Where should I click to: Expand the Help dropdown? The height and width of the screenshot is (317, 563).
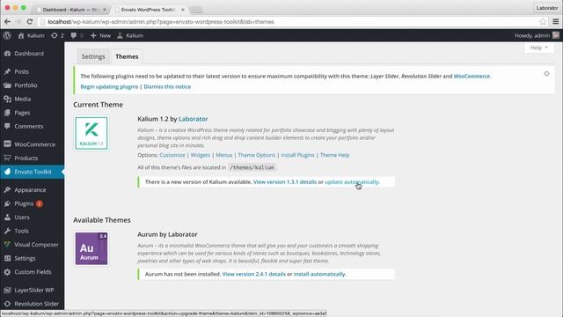539,48
